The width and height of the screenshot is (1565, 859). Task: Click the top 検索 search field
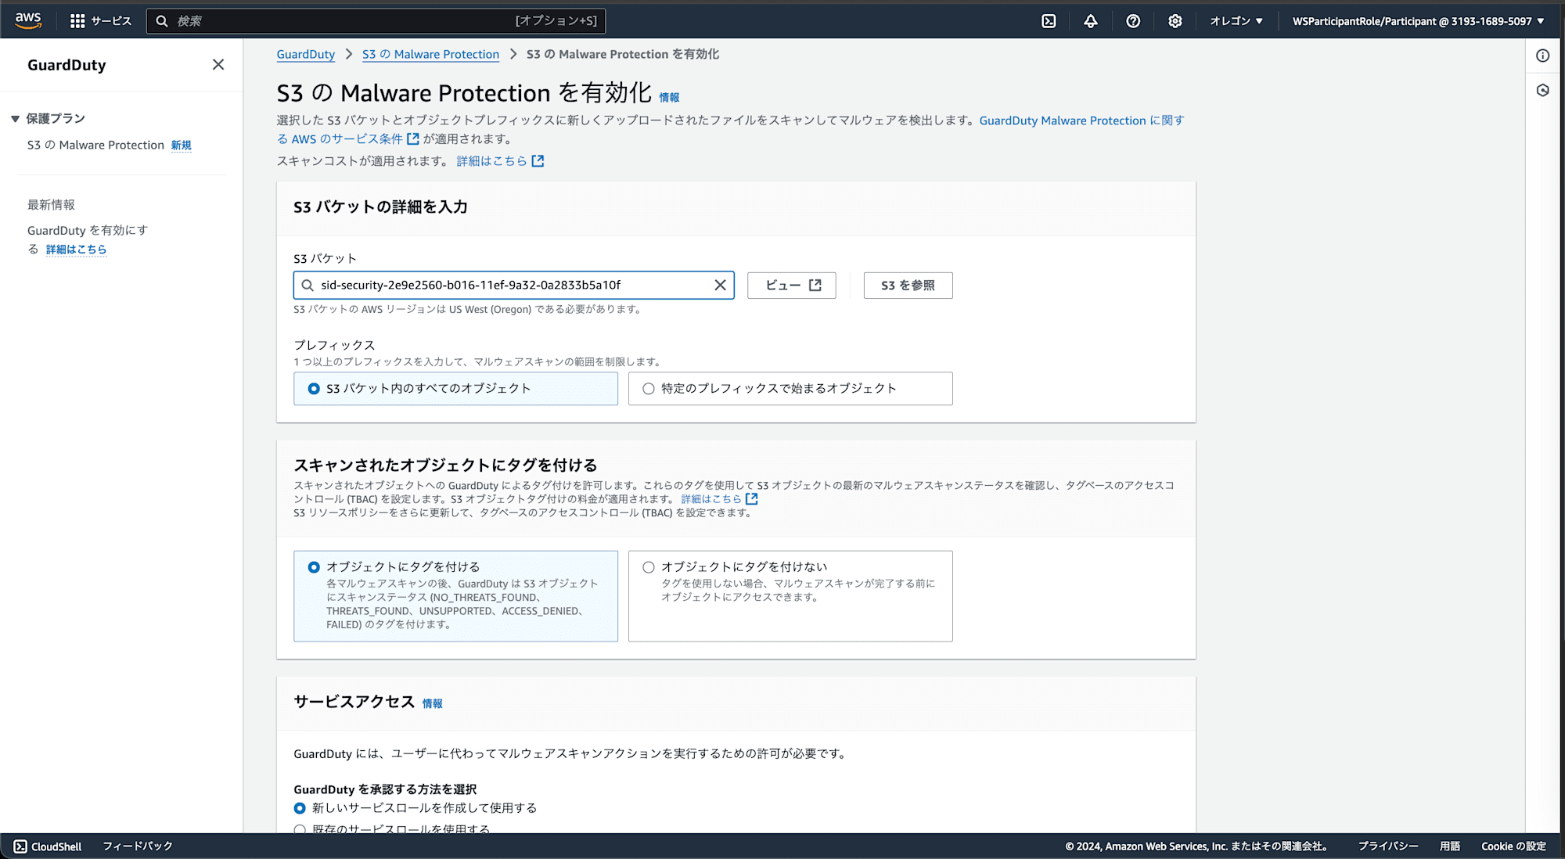(376, 21)
